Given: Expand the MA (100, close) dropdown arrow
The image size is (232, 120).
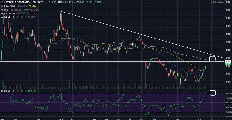Looking at the screenshot, I should 16,6.
